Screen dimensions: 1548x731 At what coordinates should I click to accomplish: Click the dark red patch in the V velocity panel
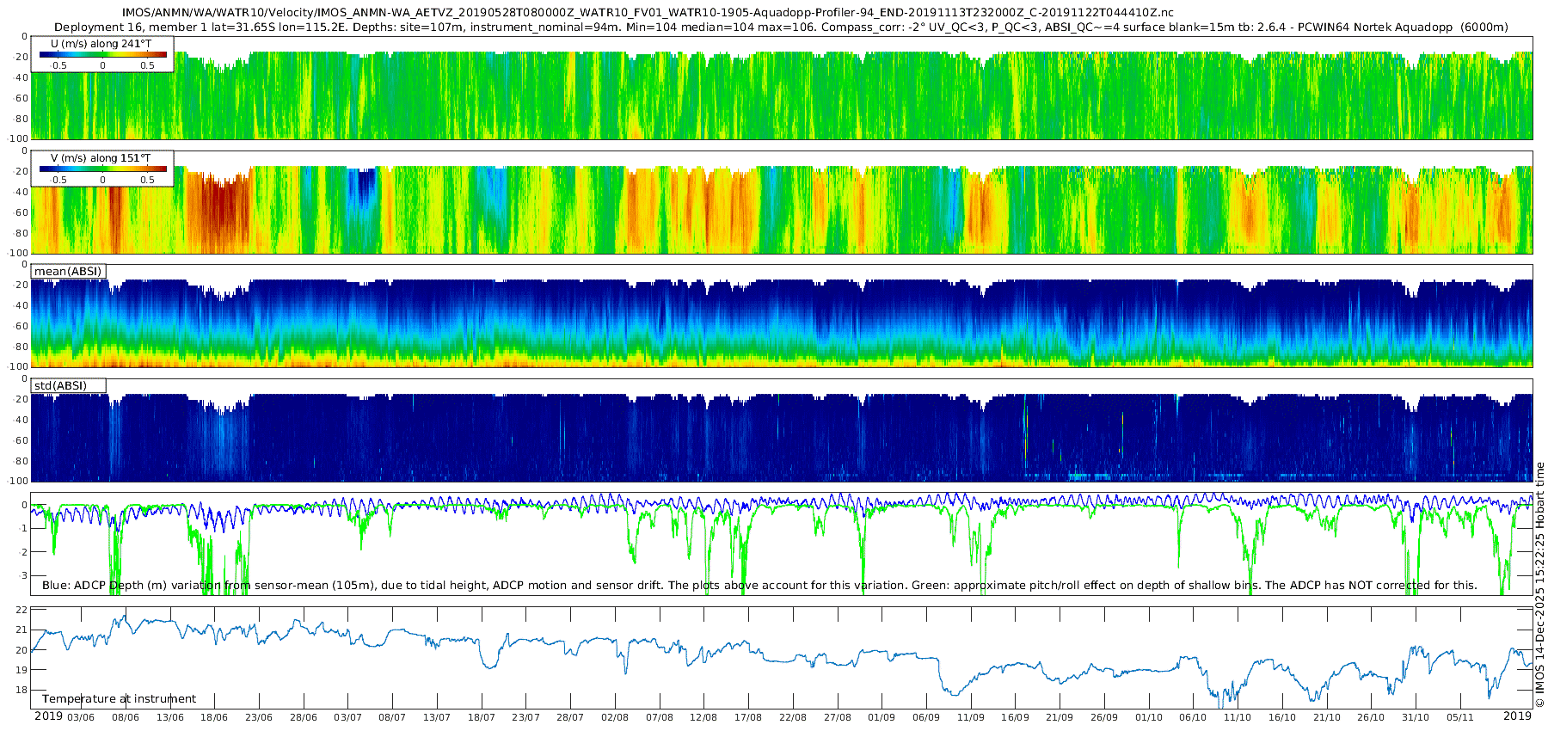point(219,211)
